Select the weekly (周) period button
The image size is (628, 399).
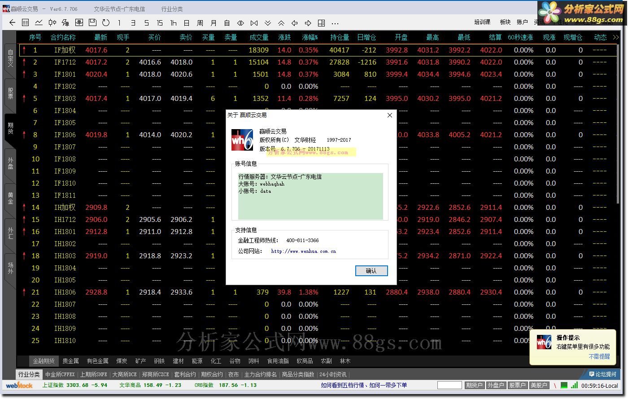tap(200, 22)
